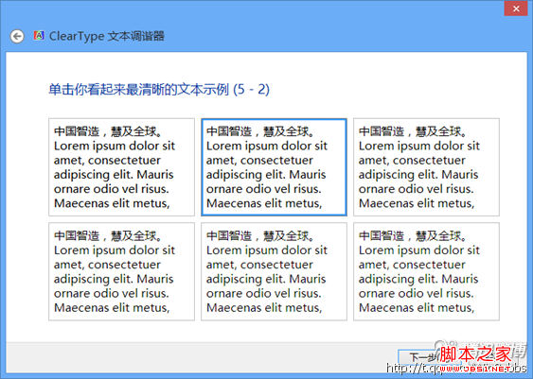This screenshot has height=379, width=533.
Task: Select the bottom-left text sample
Action: [122, 271]
